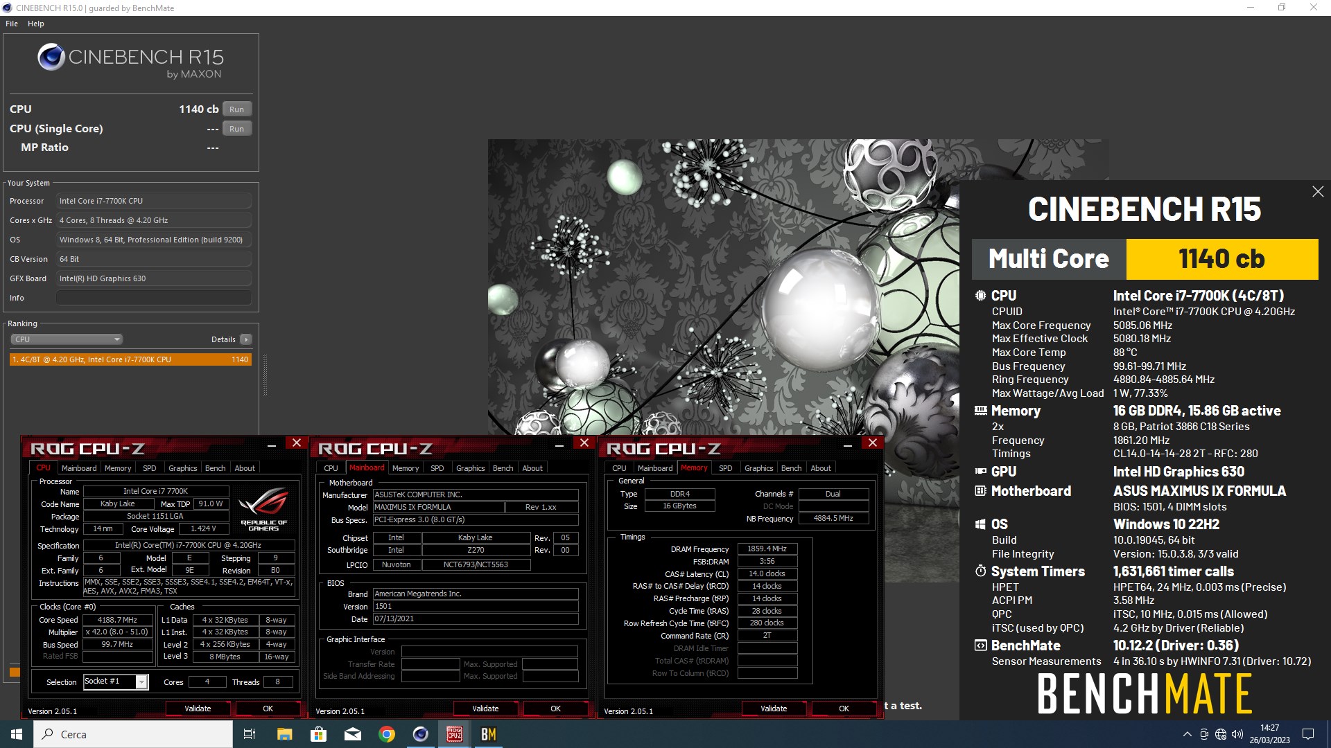1331x748 pixels.
Task: Select the 1140 cb Multi Core score
Action: [1221, 259]
